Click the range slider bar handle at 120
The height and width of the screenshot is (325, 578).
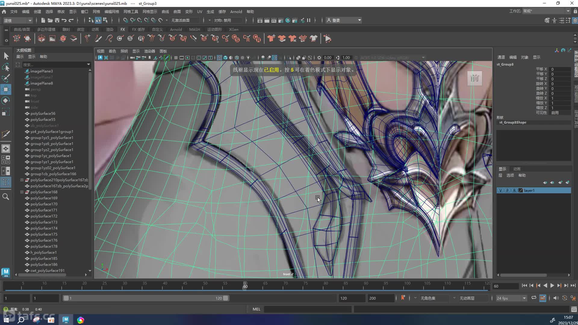click(225, 298)
